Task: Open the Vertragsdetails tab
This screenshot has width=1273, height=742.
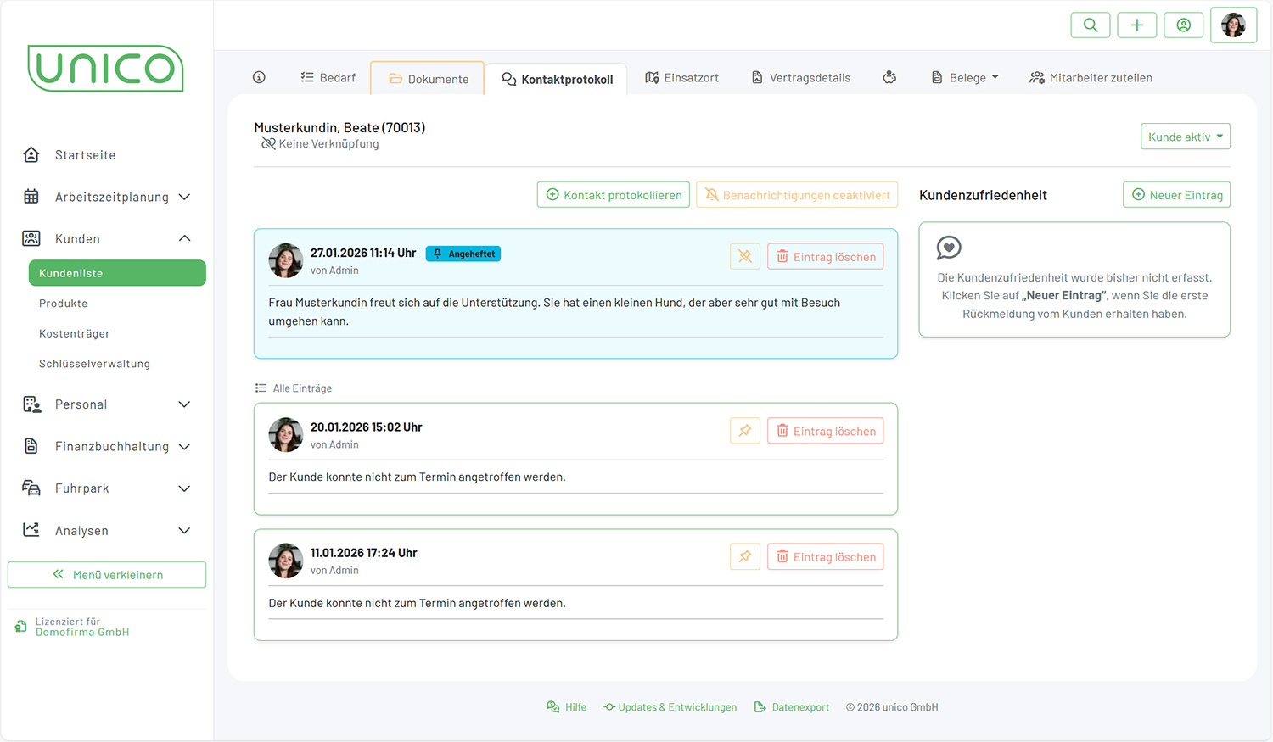Action: click(x=800, y=77)
